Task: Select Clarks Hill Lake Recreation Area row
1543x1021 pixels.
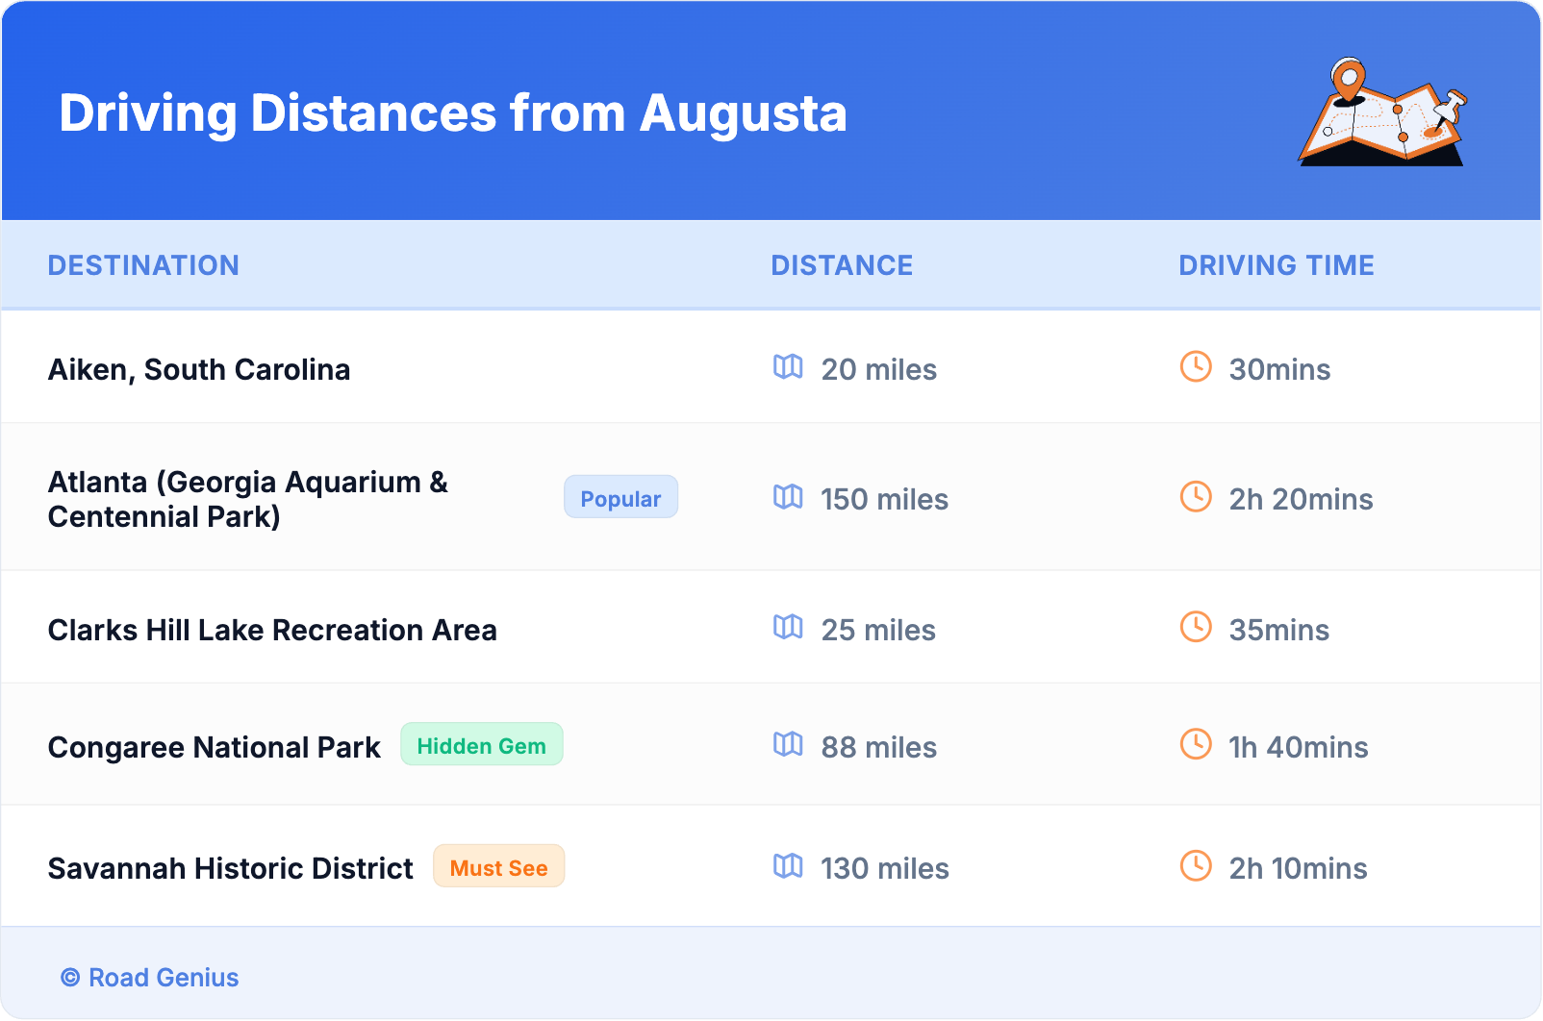Action: [x=272, y=631]
